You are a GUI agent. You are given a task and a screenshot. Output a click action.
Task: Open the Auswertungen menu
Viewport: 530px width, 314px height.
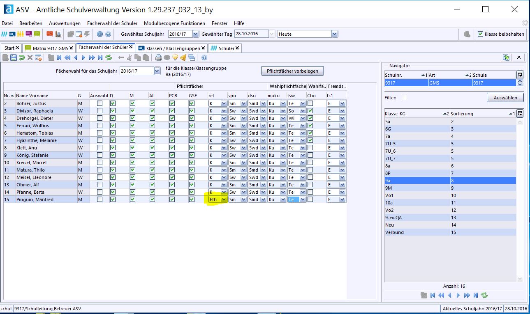(65, 23)
